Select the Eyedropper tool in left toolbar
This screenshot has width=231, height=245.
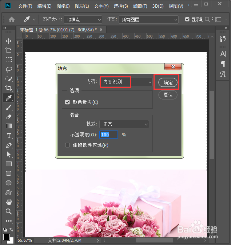point(9,98)
